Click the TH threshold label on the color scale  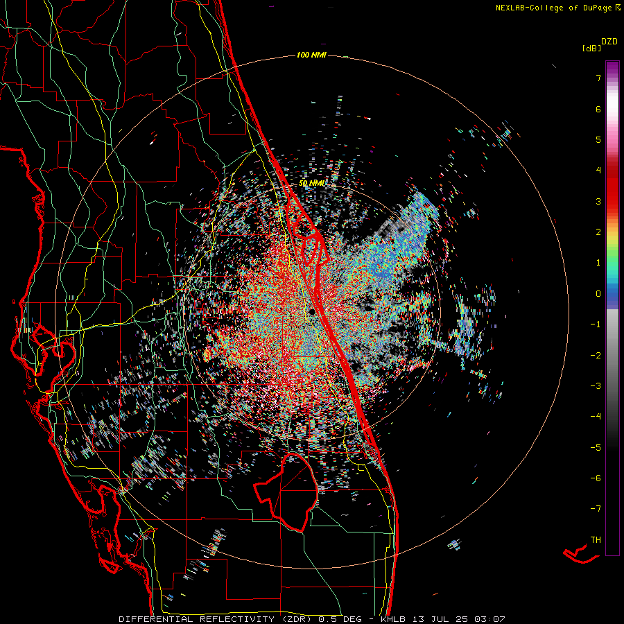[x=596, y=539]
